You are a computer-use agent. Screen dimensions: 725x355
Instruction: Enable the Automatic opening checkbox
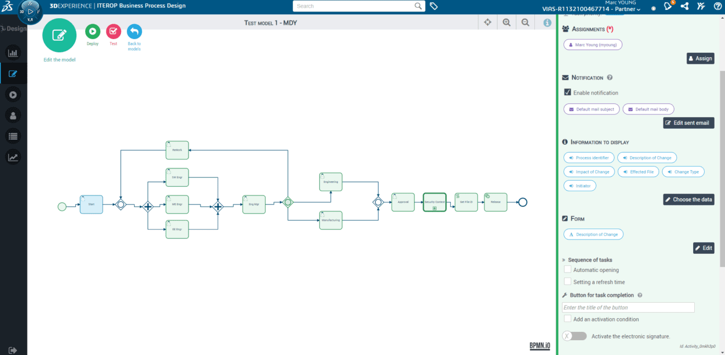coord(567,269)
